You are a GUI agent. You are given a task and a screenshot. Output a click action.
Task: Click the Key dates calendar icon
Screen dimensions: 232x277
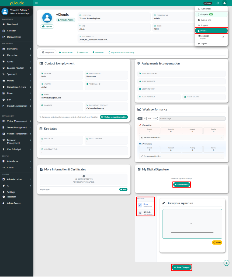click(x=41, y=128)
